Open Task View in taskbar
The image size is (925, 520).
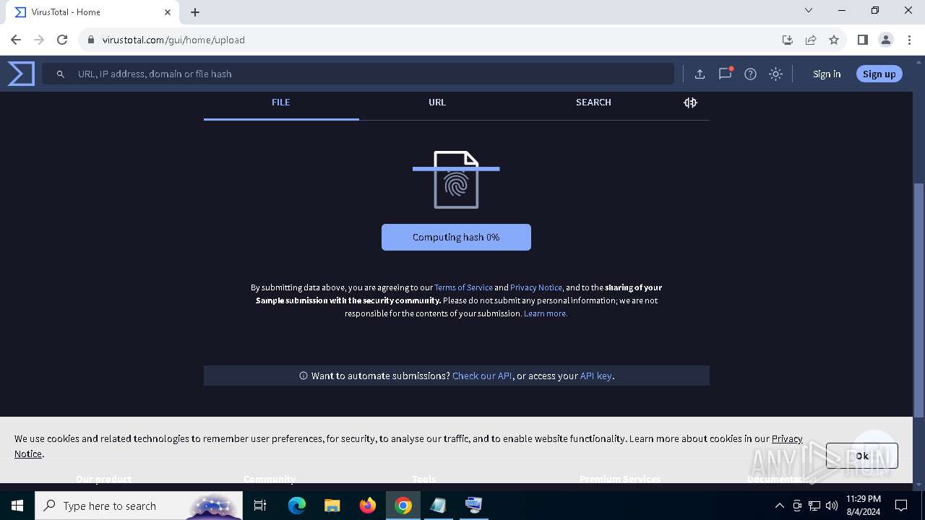click(x=260, y=506)
